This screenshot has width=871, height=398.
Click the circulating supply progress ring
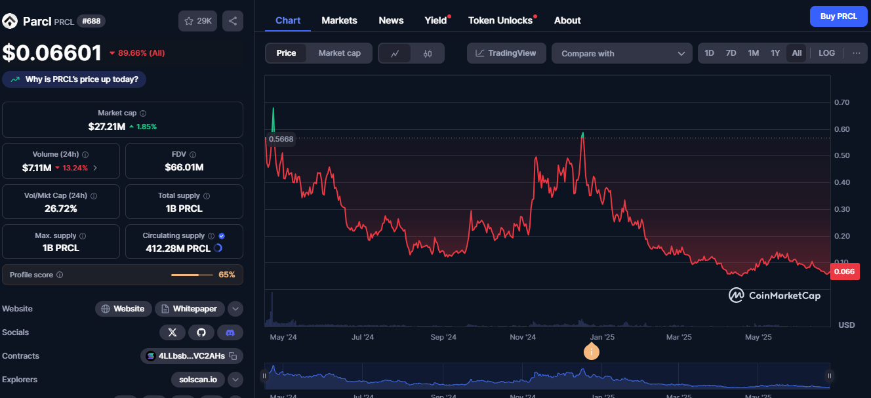218,249
